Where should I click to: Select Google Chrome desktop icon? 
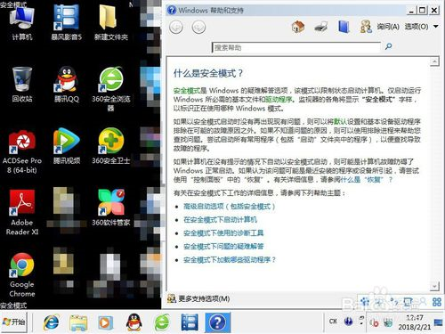tap(22, 274)
